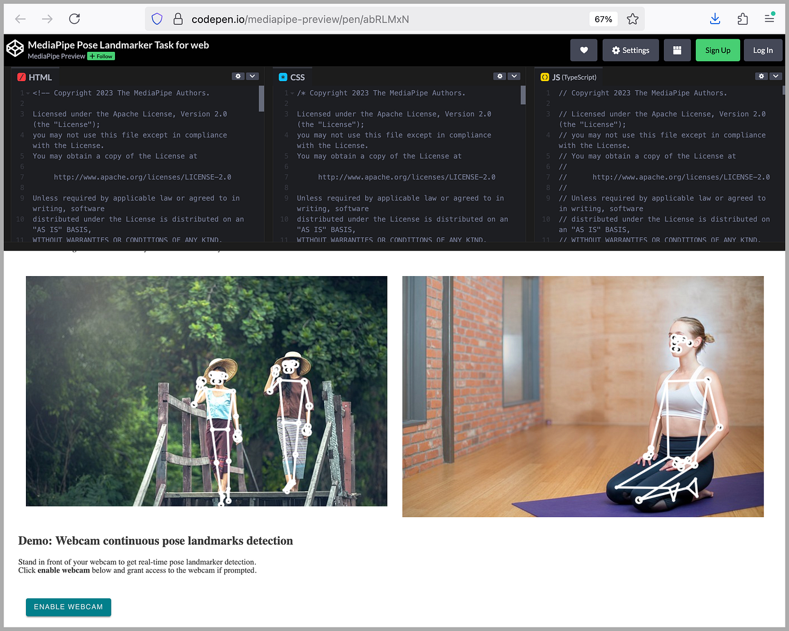Expand the JS panel options chevron

click(775, 76)
